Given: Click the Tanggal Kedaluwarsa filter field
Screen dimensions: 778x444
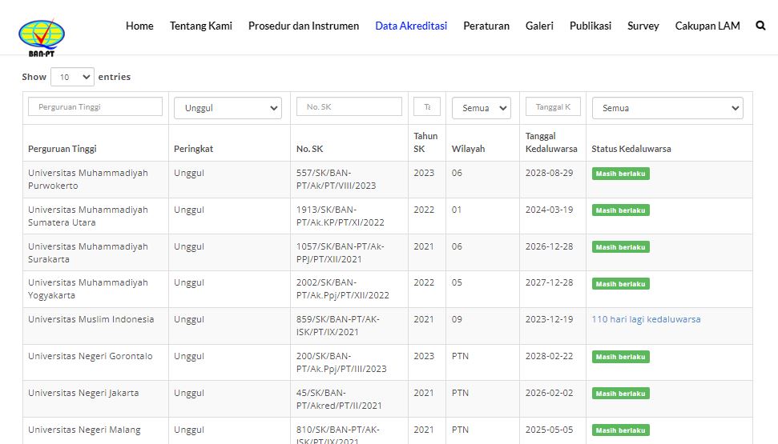Looking at the screenshot, I should pyautogui.click(x=553, y=106).
